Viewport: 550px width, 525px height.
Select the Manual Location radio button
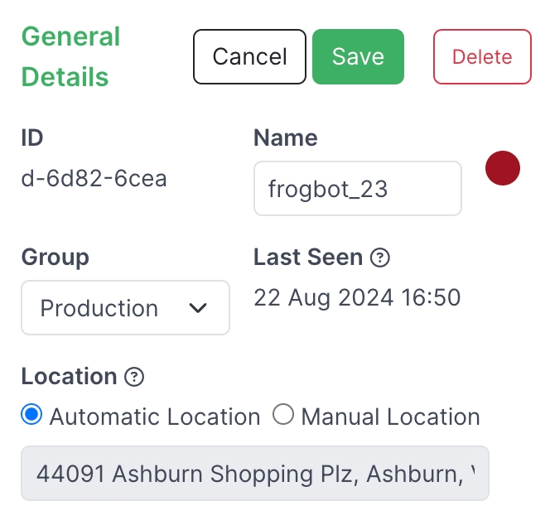point(283,416)
